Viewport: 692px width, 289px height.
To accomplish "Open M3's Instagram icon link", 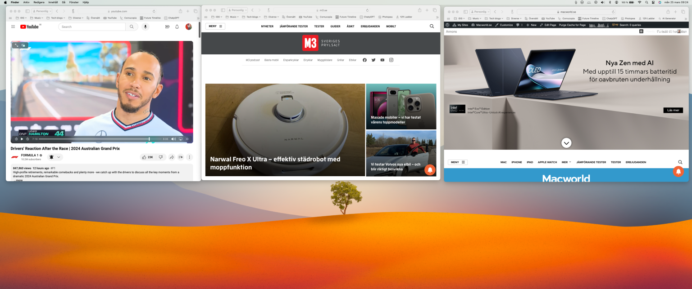I will tap(391, 60).
